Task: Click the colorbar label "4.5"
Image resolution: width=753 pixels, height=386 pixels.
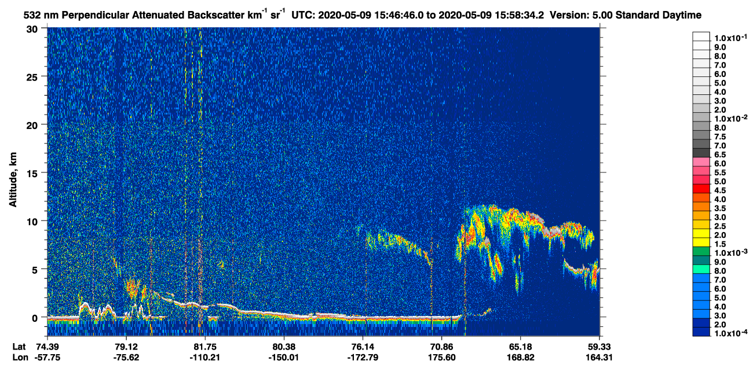Action: point(721,190)
